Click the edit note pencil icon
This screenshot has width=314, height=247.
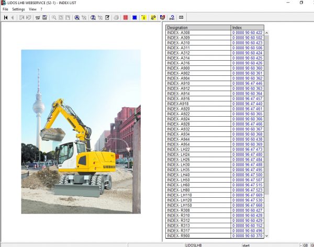107,18
